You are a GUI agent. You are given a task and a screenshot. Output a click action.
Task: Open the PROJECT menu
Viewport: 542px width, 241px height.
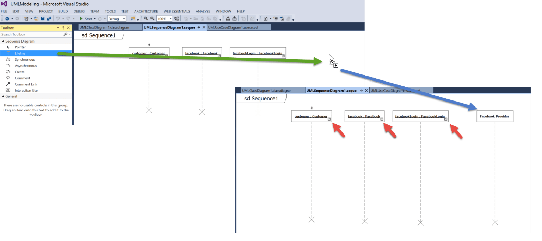coord(46,11)
